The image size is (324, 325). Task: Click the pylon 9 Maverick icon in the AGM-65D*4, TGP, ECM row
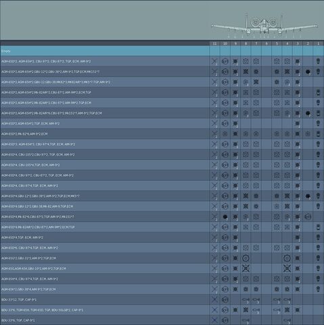pyautogui.click(x=235, y=238)
